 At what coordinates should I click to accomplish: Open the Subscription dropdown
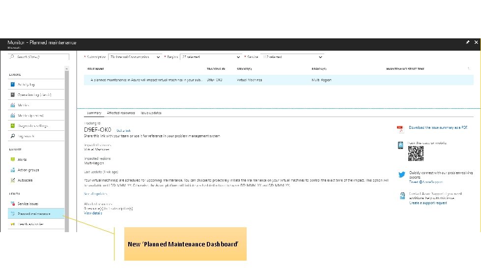[135, 57]
